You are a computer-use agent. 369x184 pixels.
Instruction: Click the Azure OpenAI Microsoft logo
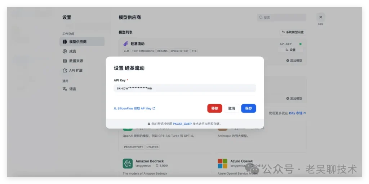click(222, 164)
